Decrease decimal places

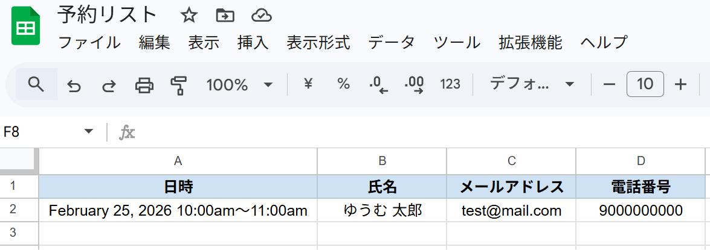(x=378, y=84)
